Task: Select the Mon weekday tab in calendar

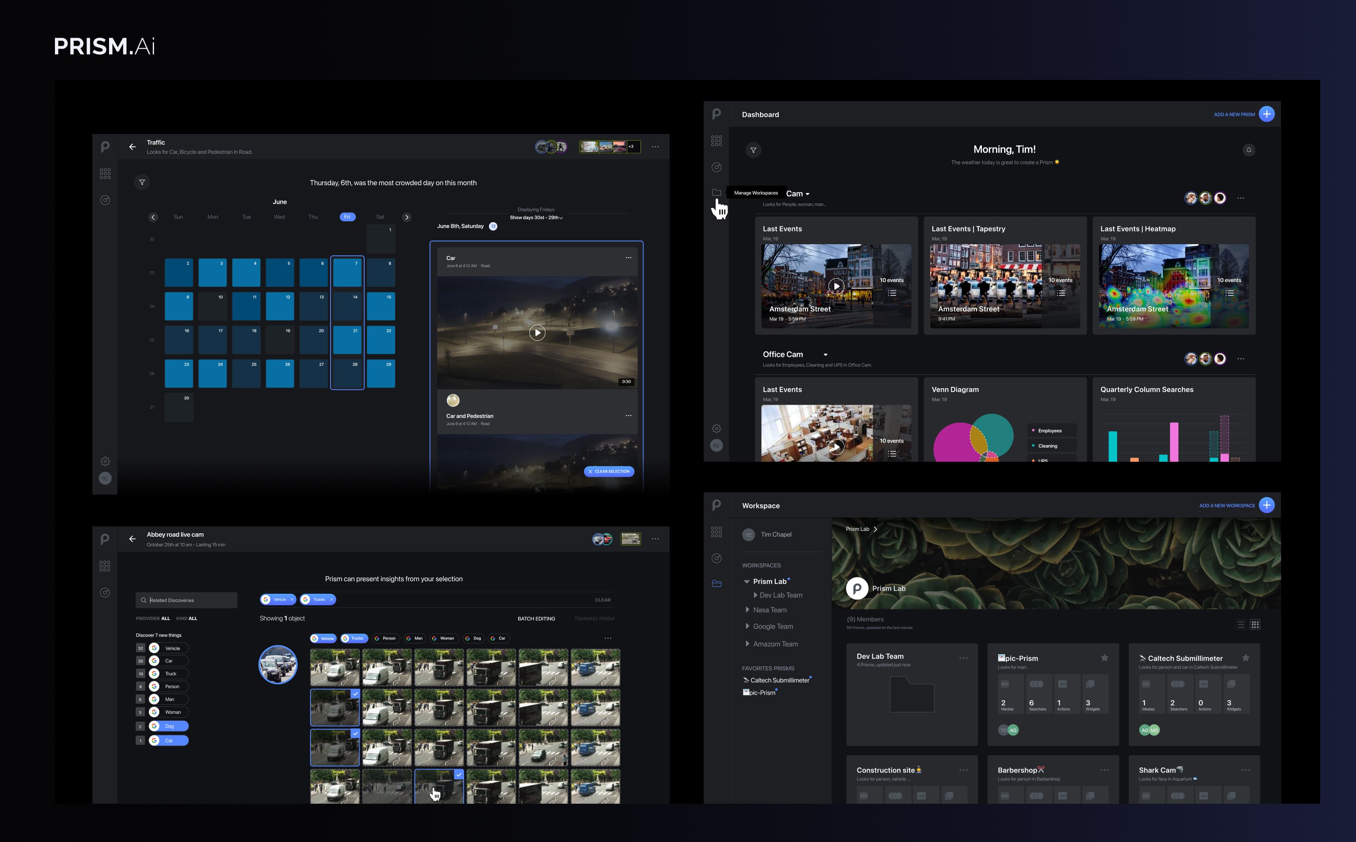Action: (x=213, y=217)
